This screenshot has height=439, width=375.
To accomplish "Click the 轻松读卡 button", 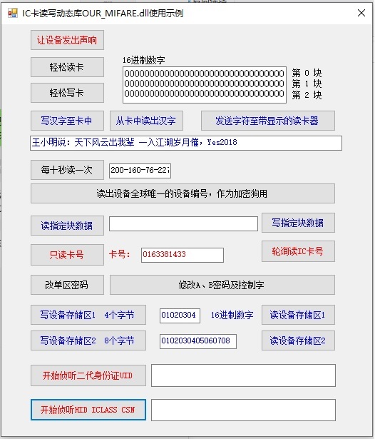I will [x=67, y=67].
